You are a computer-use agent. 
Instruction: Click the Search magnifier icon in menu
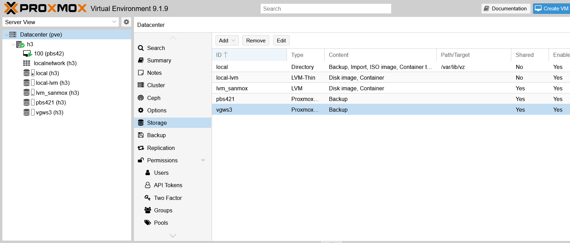pyautogui.click(x=141, y=48)
